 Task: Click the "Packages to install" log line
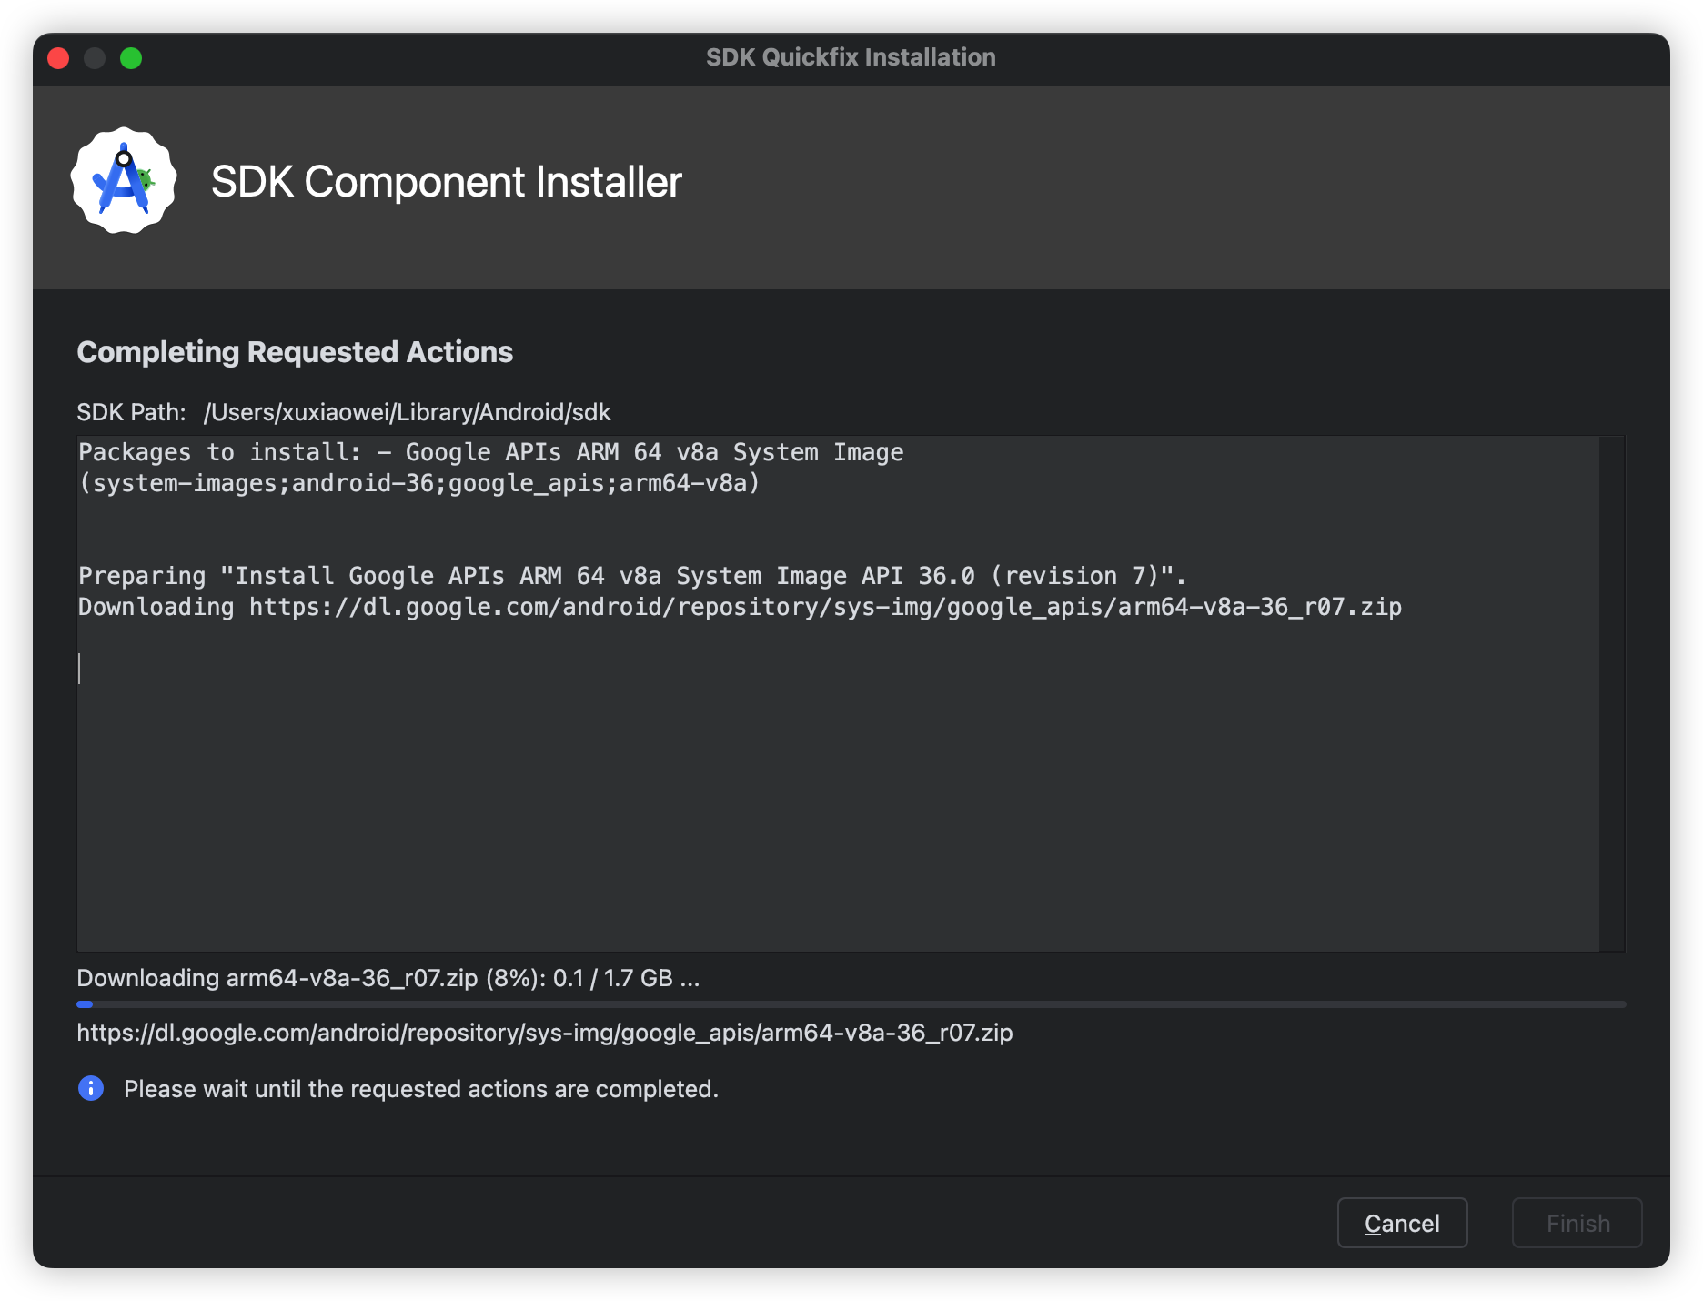(x=490, y=452)
